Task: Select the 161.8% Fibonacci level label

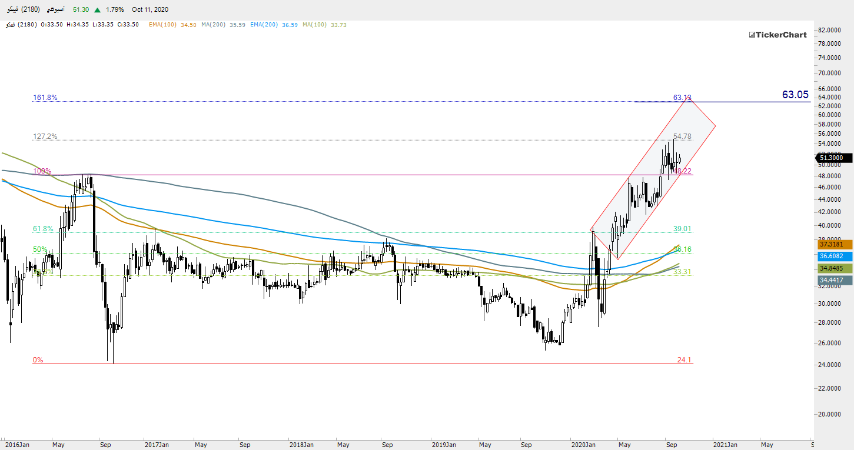Action: [x=45, y=98]
